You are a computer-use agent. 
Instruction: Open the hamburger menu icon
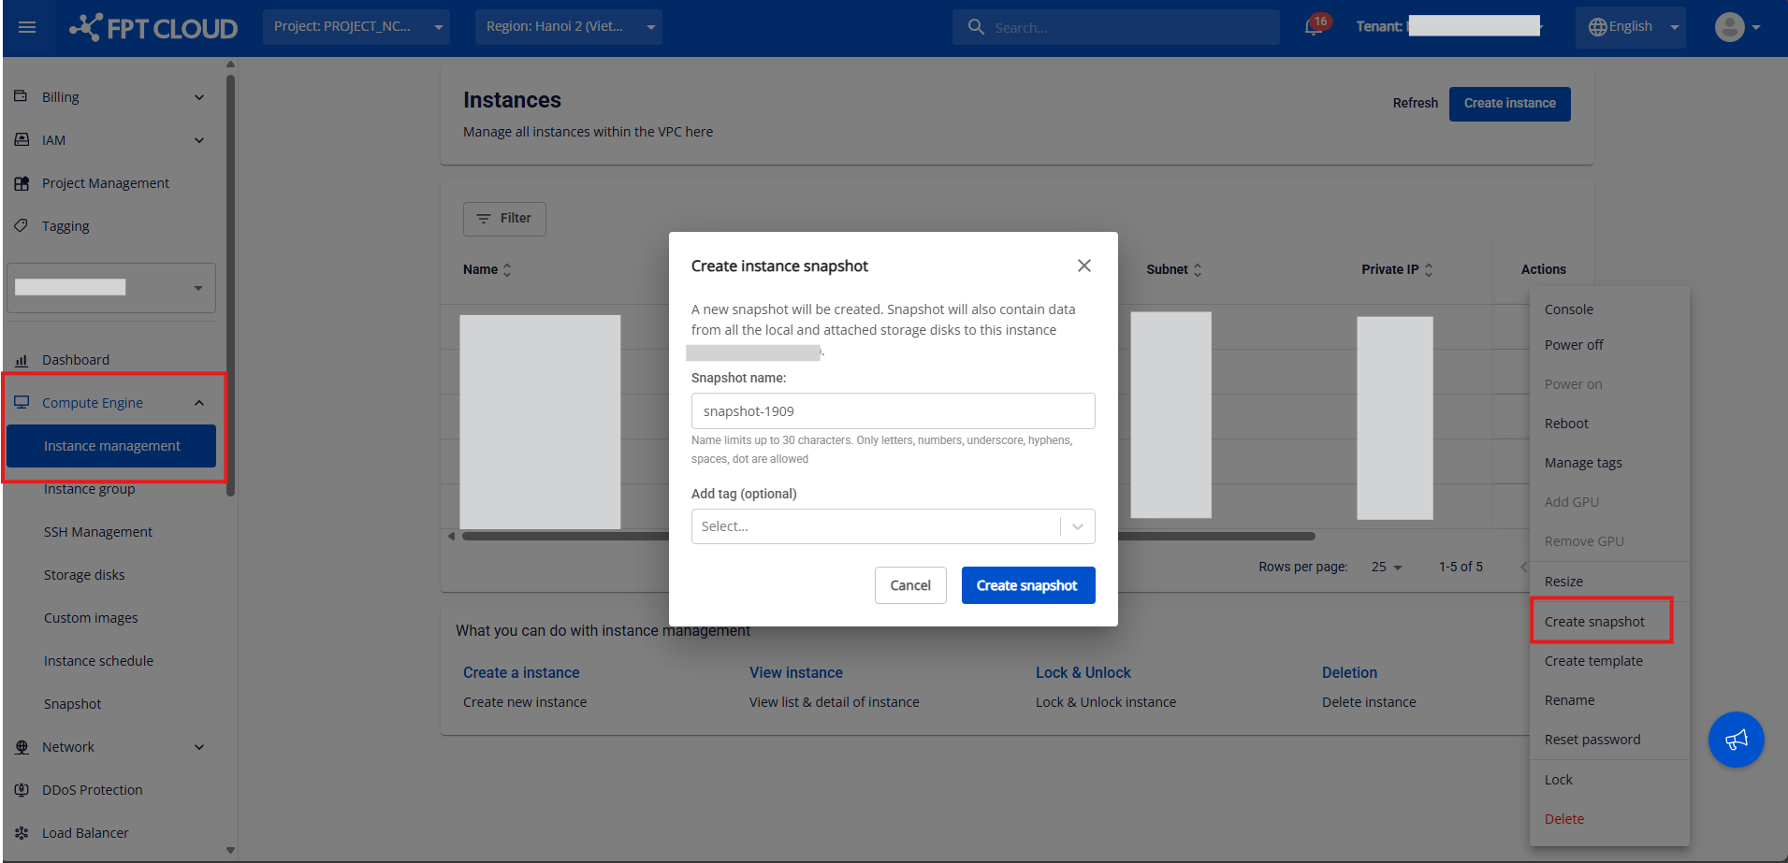27,27
